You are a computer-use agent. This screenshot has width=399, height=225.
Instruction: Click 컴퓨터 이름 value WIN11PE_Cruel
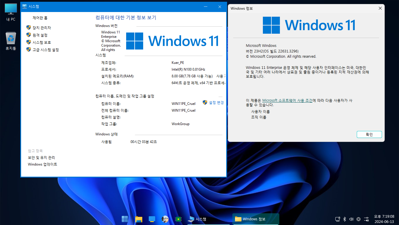click(183, 104)
